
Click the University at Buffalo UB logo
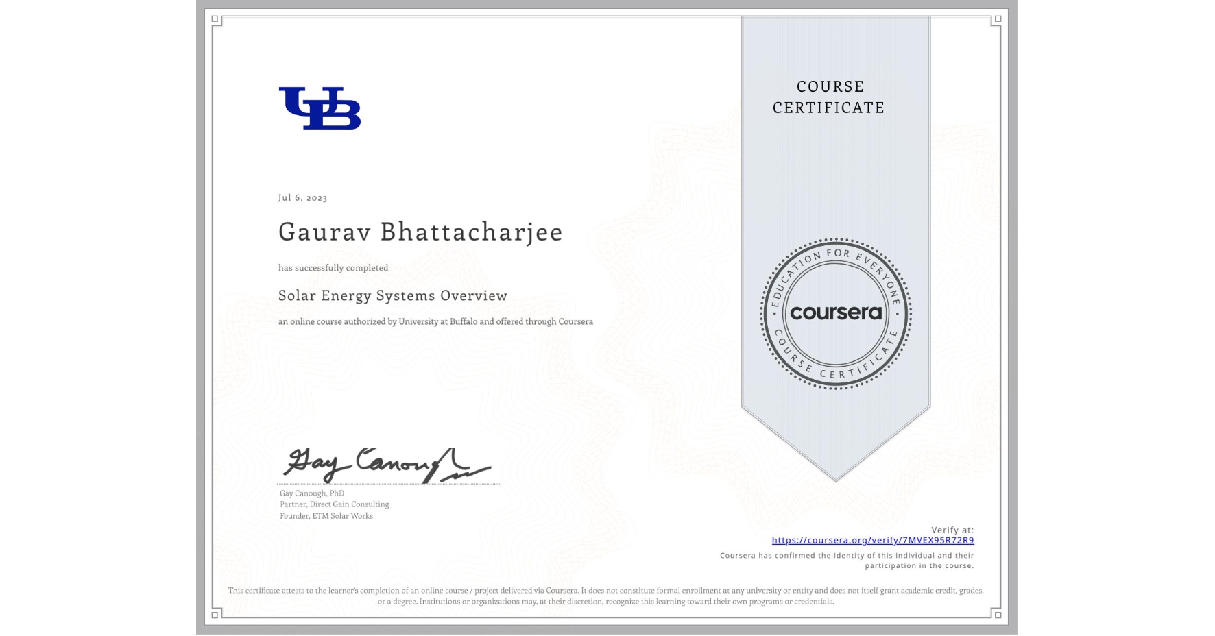click(x=320, y=108)
